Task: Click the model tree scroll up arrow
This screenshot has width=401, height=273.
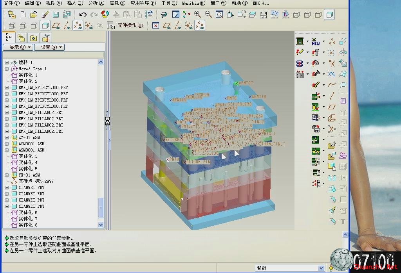Action: pyautogui.click(x=101, y=62)
